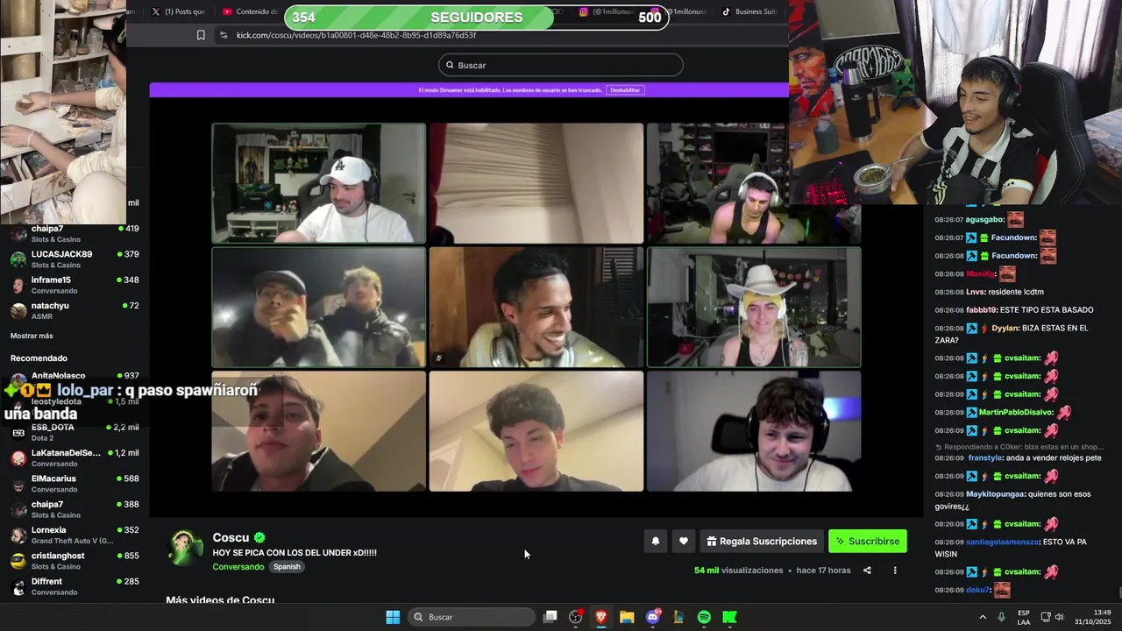Click username Dyylan in chat
Viewport: 1122px width, 631px height.
1007,328
